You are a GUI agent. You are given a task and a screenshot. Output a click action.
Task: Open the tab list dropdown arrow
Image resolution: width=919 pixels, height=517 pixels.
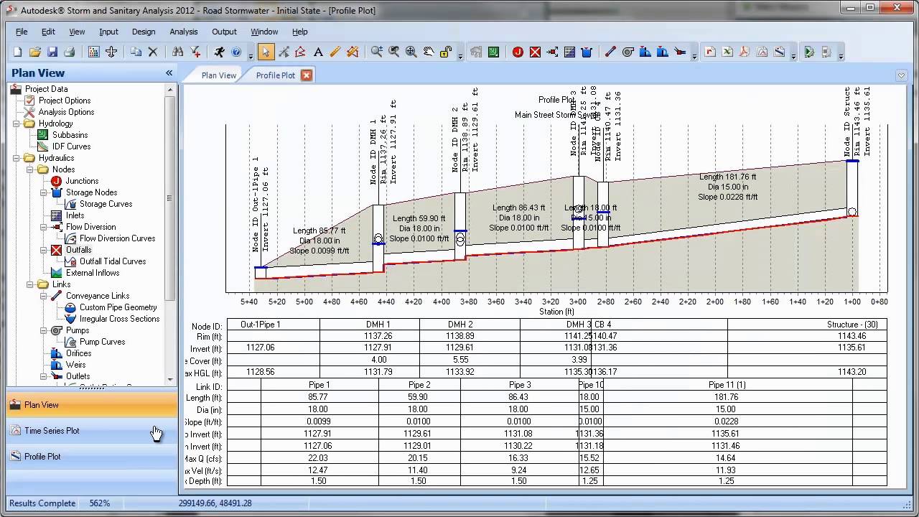tap(901, 75)
